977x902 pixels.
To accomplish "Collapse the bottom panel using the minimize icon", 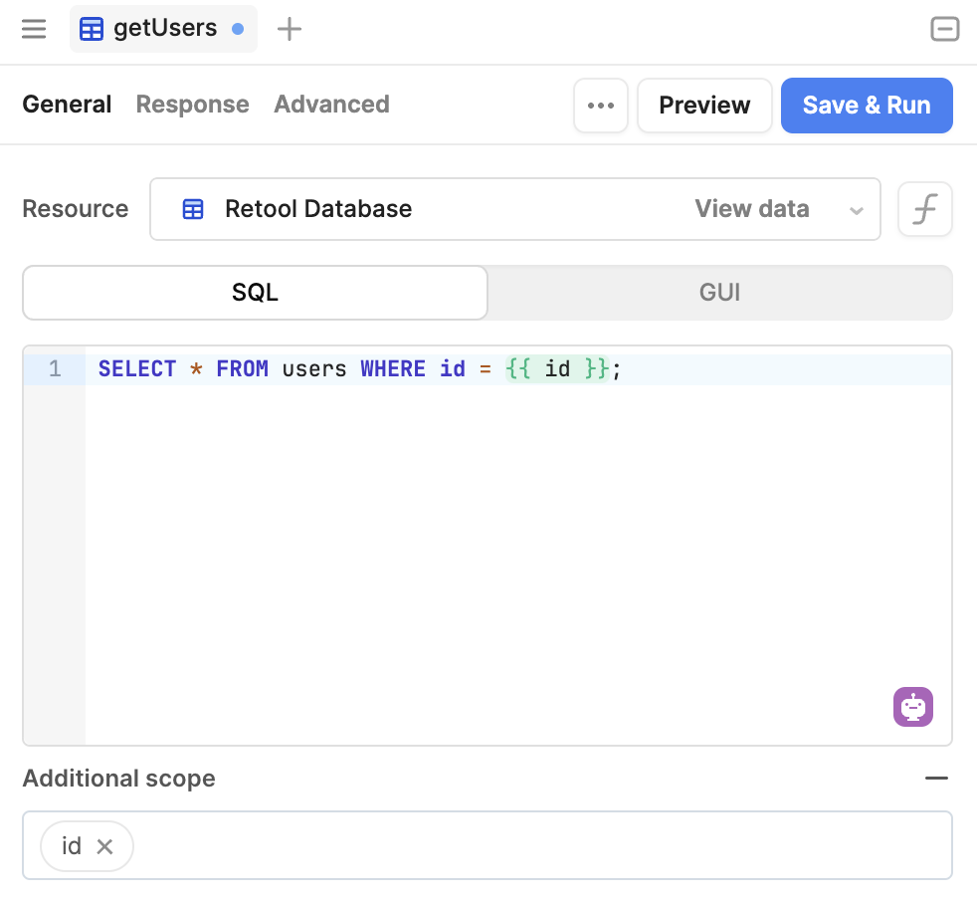I will pos(943,29).
